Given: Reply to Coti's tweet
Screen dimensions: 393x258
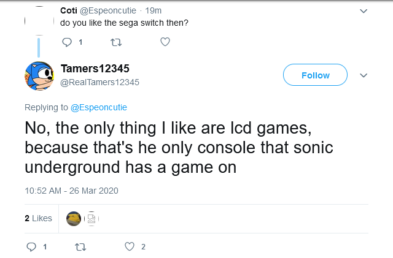Looking at the screenshot, I should pos(67,42).
